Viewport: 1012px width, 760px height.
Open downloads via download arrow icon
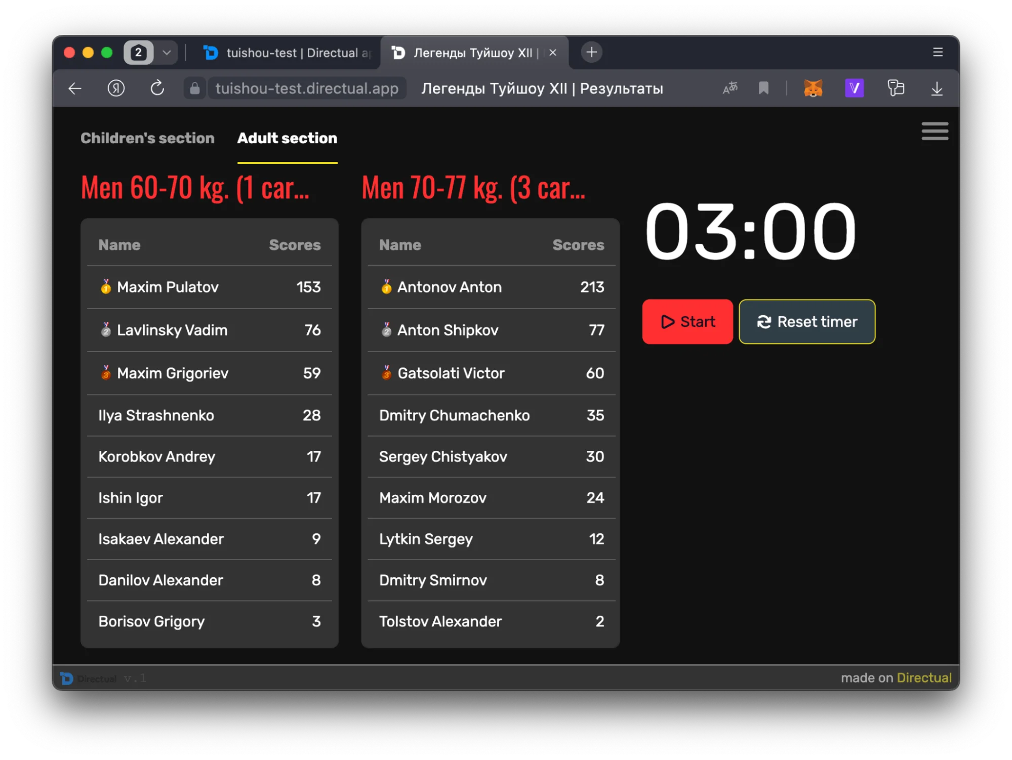[x=937, y=89]
